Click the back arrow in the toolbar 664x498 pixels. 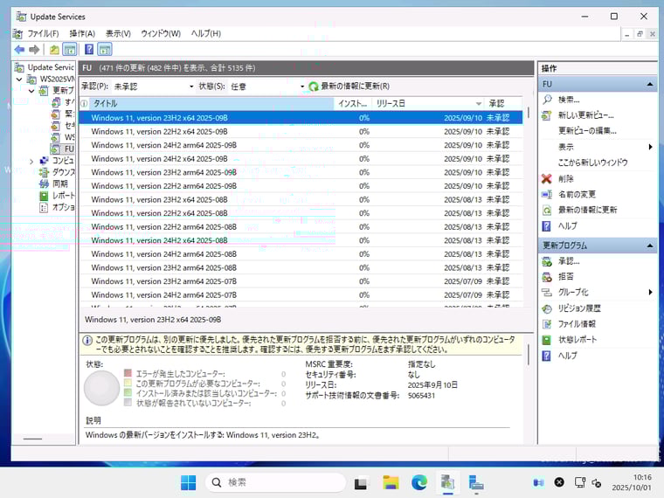[19, 50]
